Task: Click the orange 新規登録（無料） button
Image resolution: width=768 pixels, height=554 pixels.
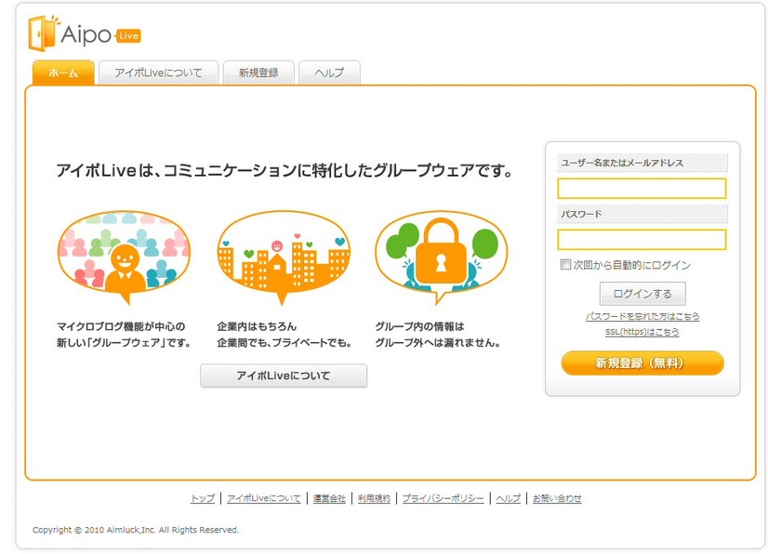Action: click(x=642, y=363)
